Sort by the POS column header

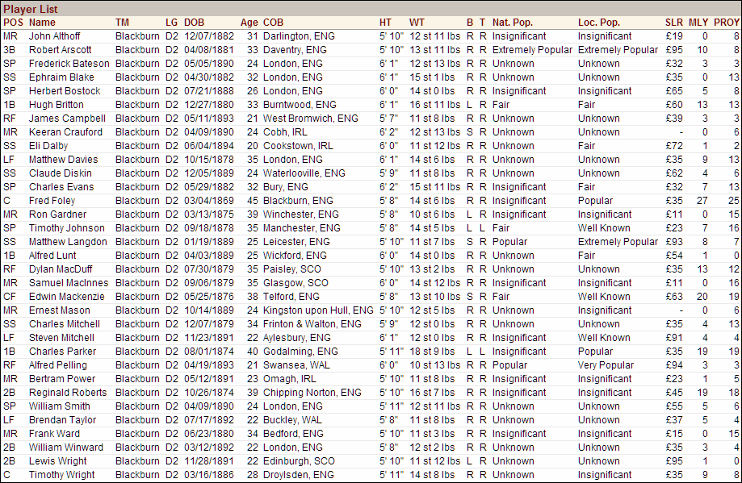[x=13, y=23]
